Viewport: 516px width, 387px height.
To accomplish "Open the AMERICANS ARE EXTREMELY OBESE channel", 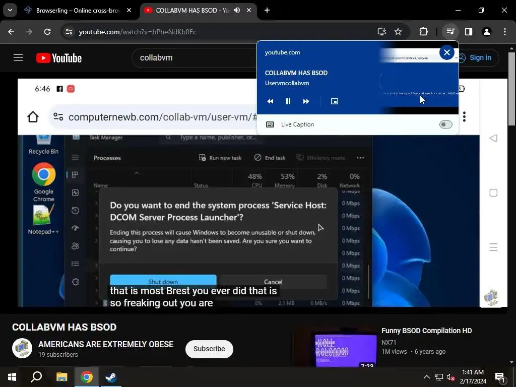I will coord(106,344).
